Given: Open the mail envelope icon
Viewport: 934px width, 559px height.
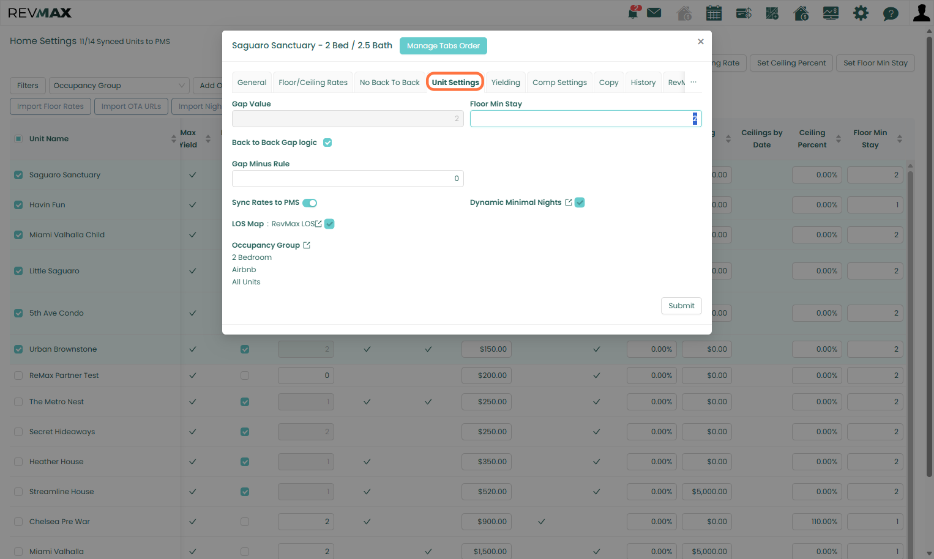Looking at the screenshot, I should [654, 12].
